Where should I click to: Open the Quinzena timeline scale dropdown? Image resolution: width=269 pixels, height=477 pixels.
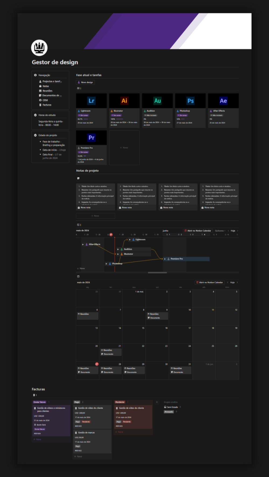pyautogui.click(x=220, y=231)
